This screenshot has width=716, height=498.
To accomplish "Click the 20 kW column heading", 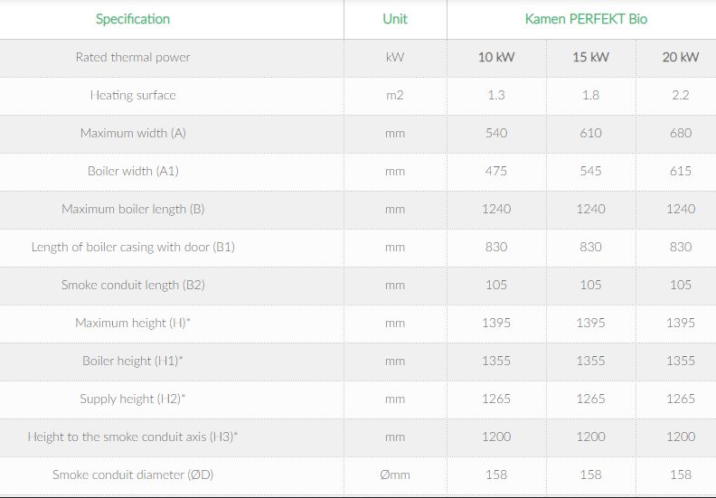I will point(680,57).
